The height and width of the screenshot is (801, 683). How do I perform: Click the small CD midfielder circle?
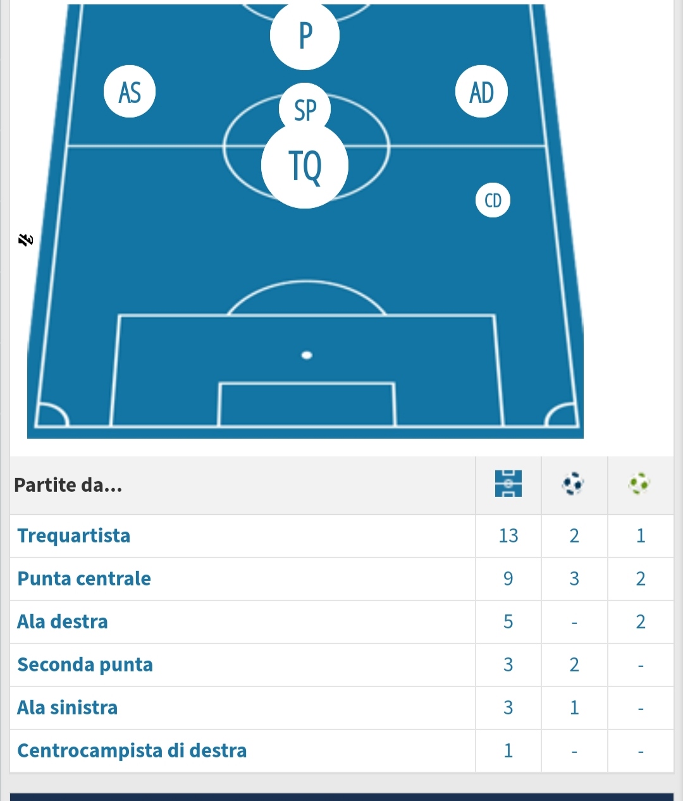pos(493,200)
